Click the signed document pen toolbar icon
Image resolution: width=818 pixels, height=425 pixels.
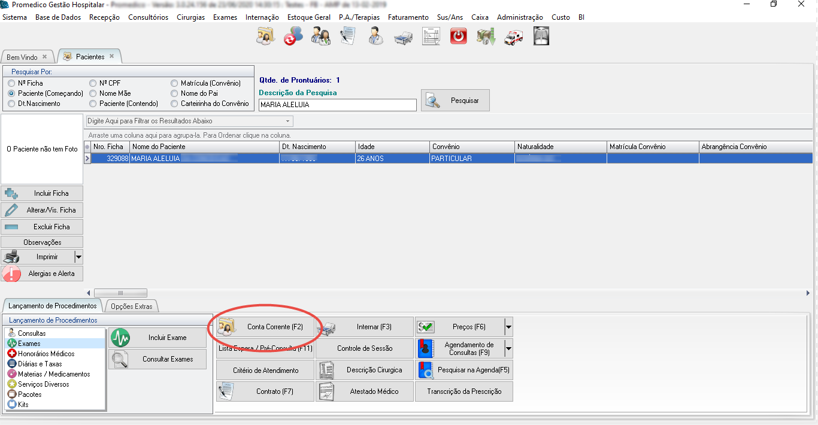pos(348,37)
